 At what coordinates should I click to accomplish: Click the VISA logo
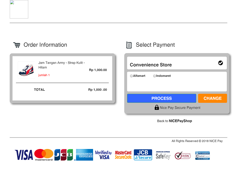click(24, 155)
